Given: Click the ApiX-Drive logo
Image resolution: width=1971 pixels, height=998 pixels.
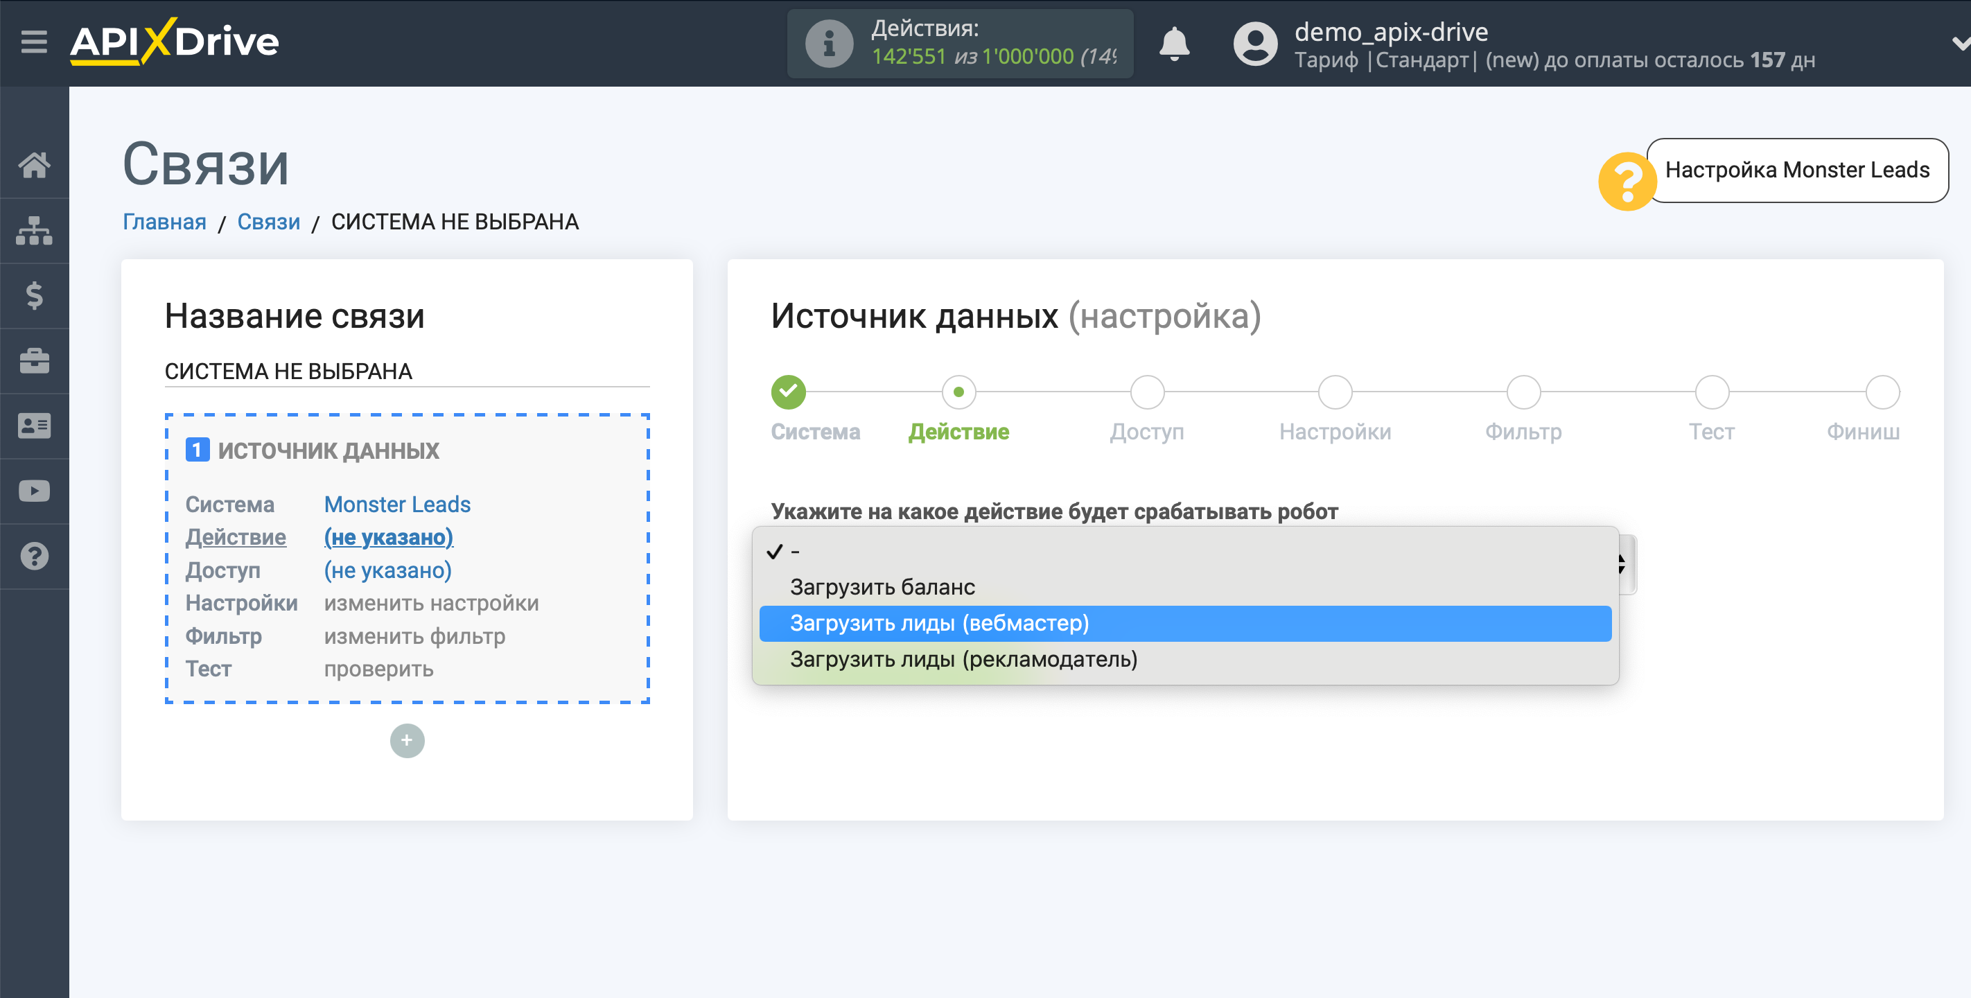Looking at the screenshot, I should click(x=175, y=42).
